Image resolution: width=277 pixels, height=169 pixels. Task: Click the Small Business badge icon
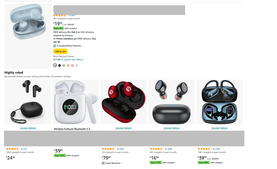[x=103, y=163]
